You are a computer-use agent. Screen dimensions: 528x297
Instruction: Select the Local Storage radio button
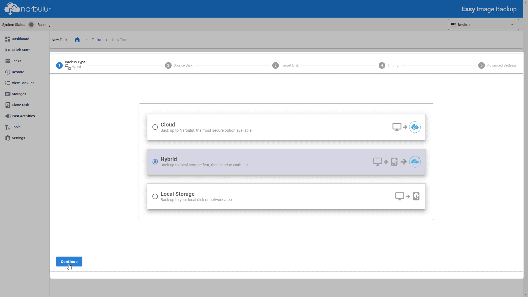coord(155,196)
